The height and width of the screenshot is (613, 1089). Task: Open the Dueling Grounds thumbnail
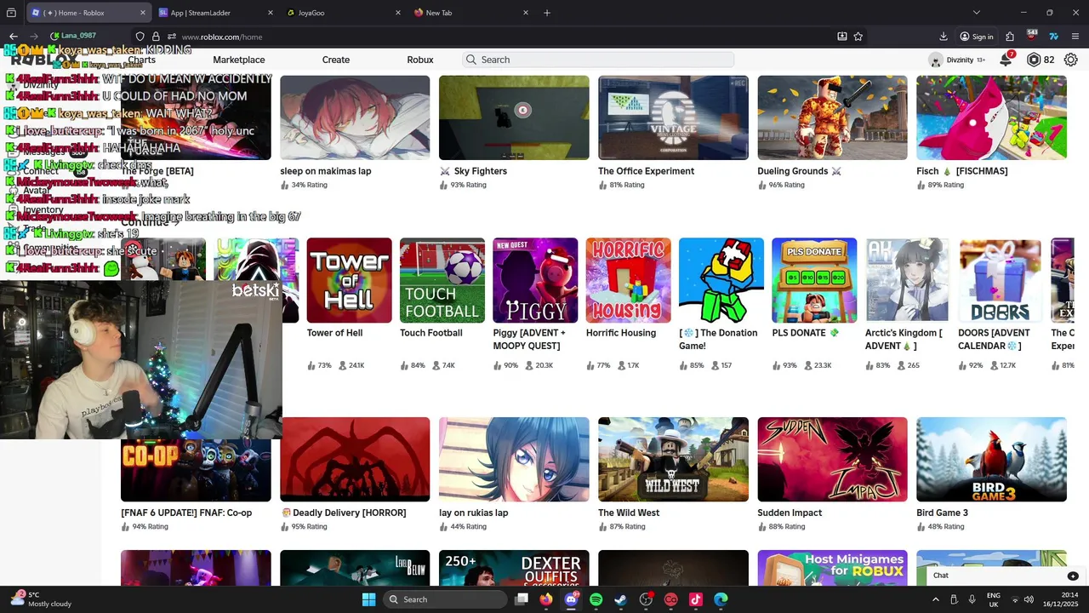[x=832, y=117]
